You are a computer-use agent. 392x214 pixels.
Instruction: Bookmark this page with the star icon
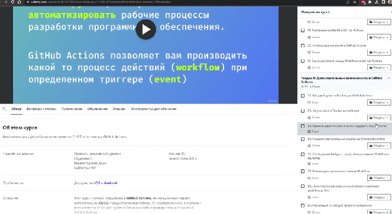tap(355, 2)
